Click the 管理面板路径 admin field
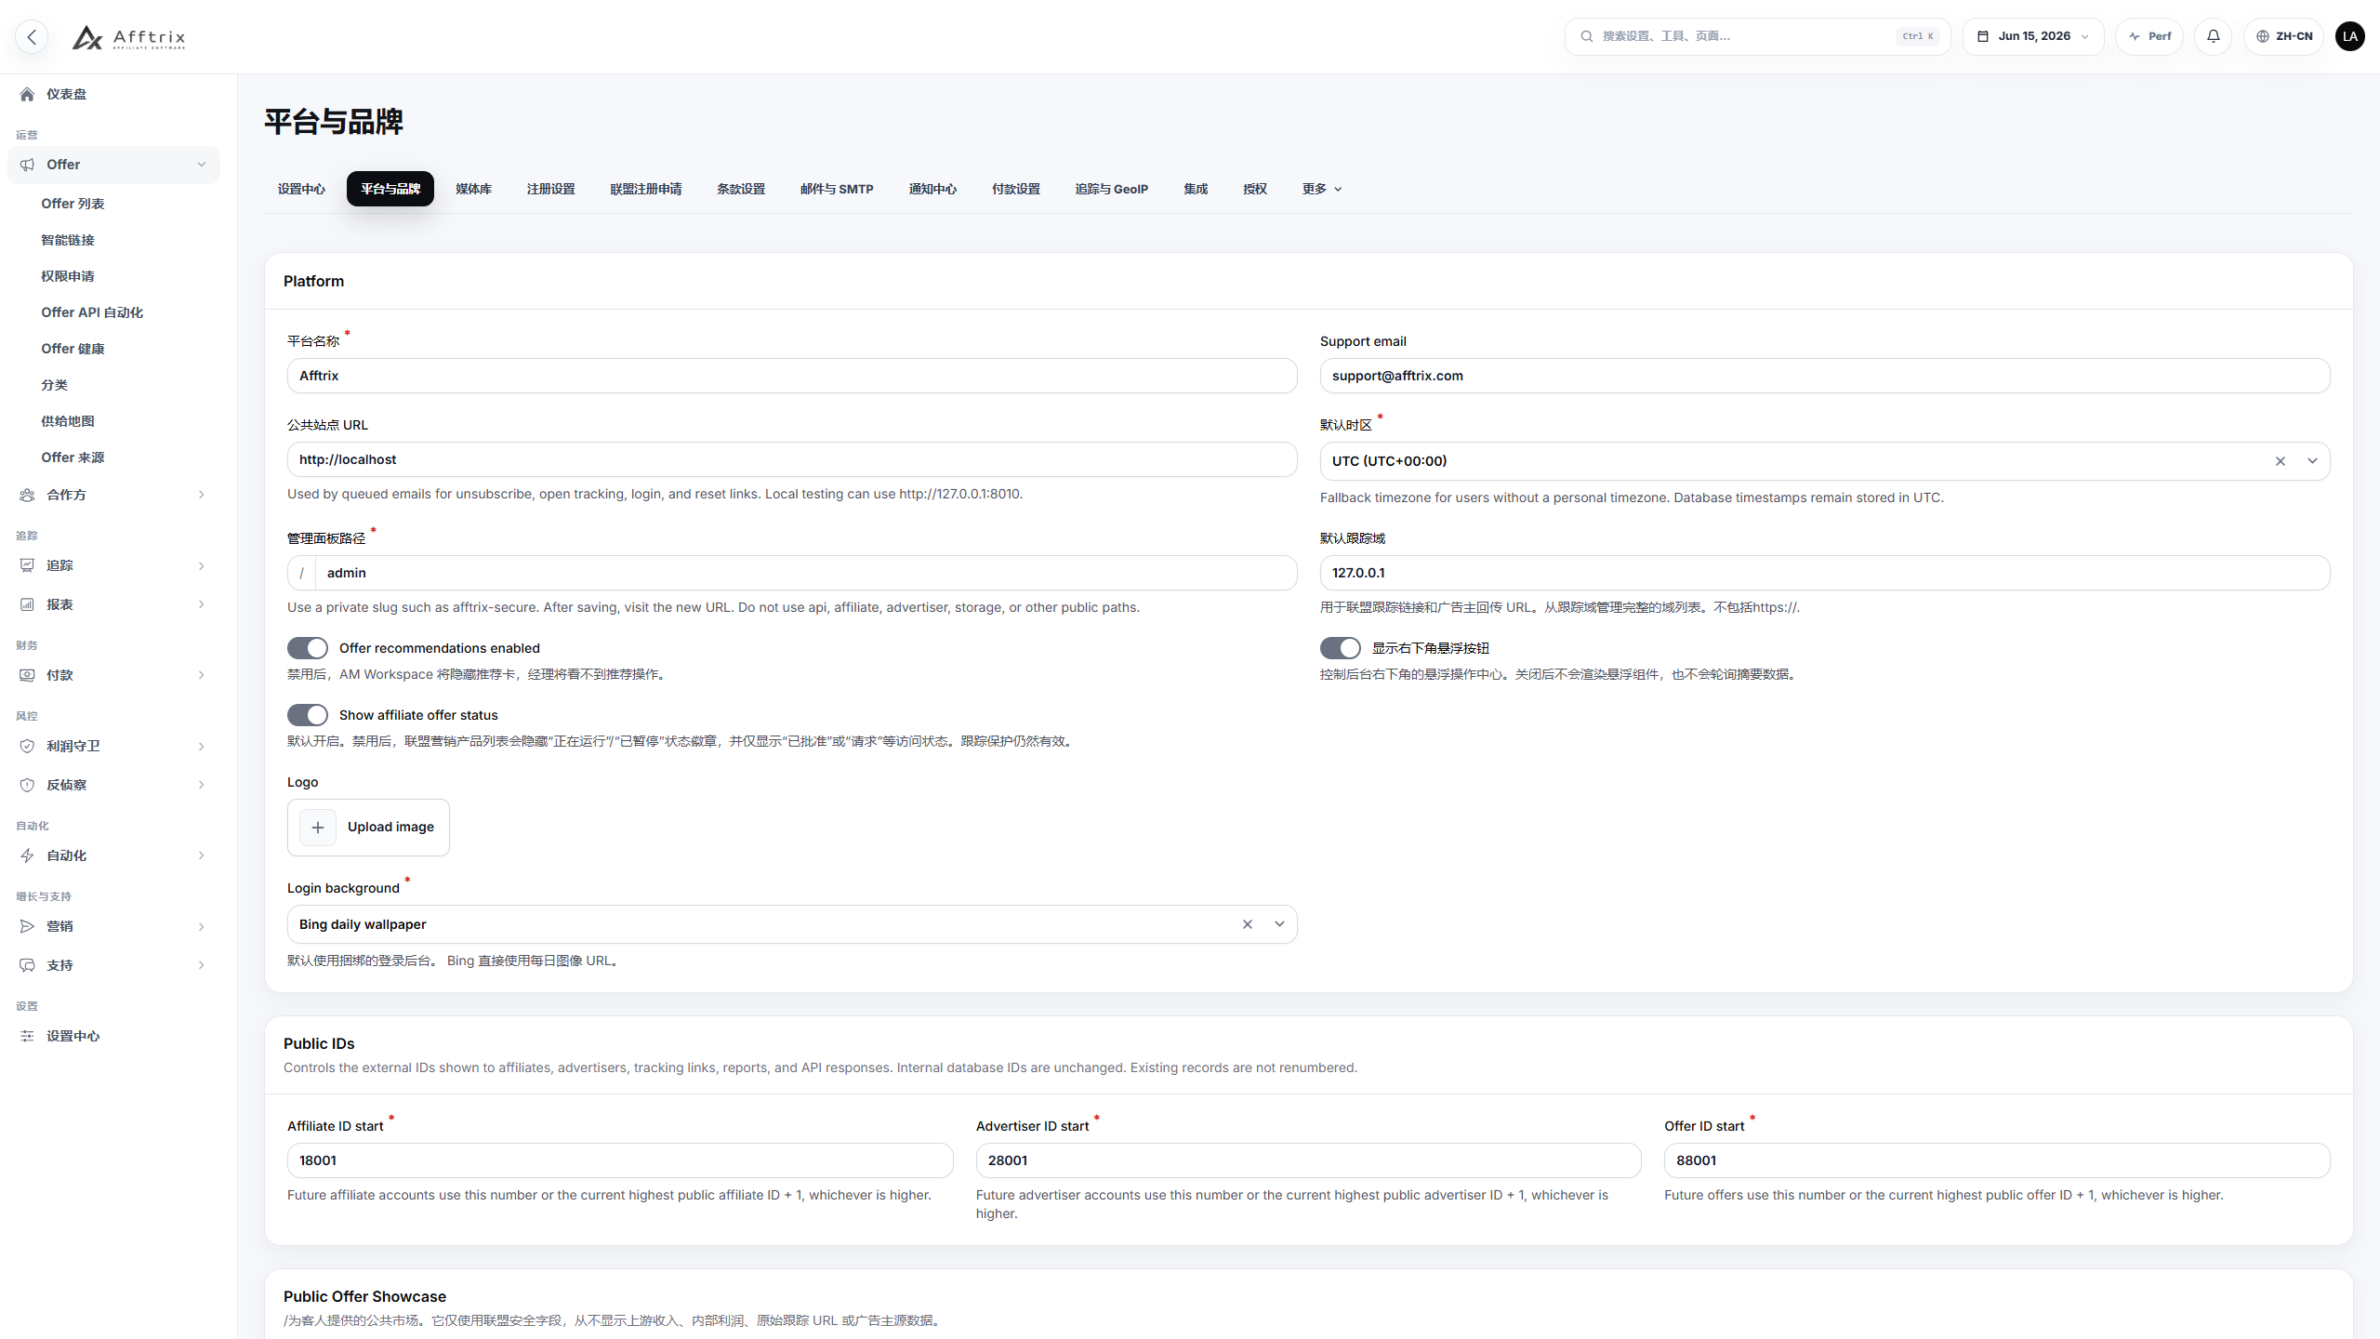Screen dimensions: 2380x1339 [x=805, y=573]
